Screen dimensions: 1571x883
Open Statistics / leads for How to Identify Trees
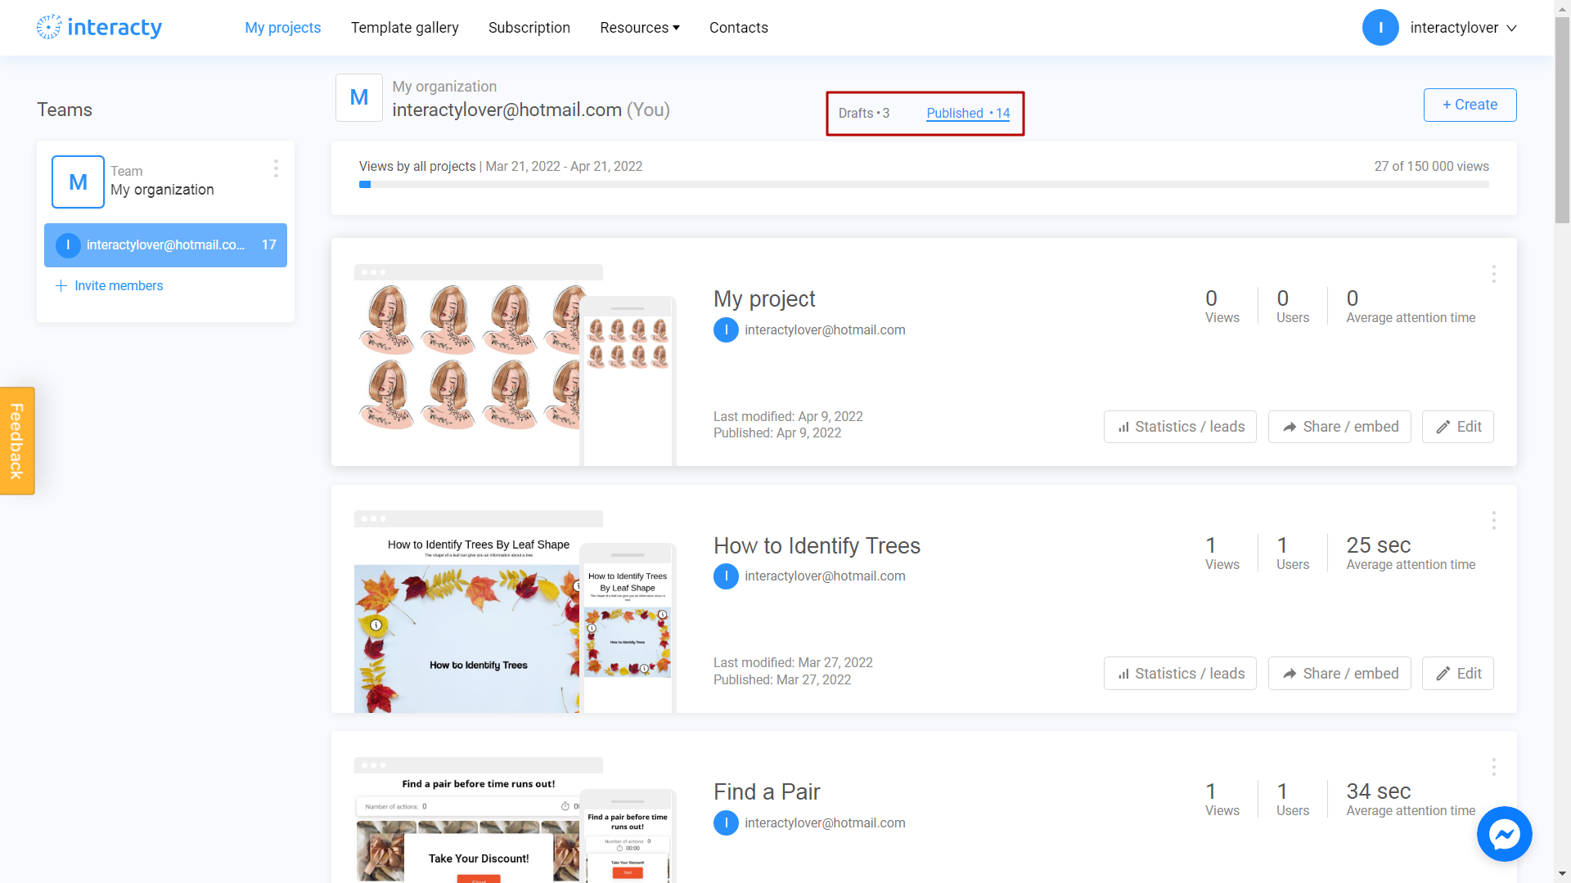1180,673
